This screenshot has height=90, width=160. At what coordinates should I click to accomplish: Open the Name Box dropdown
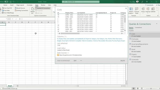6,19
